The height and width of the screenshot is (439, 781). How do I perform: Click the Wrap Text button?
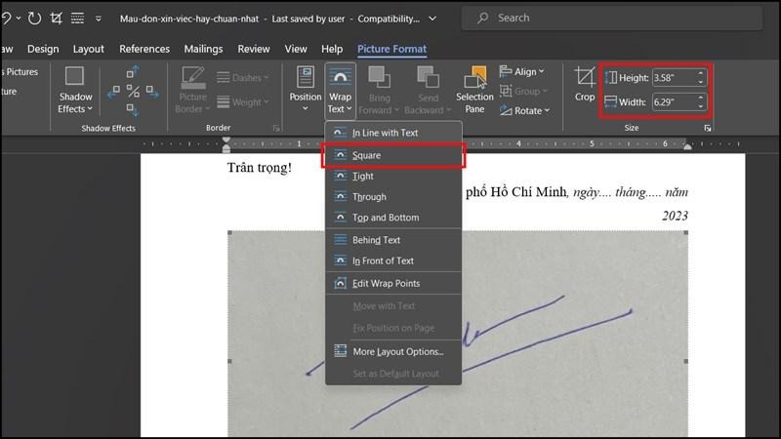pos(340,90)
